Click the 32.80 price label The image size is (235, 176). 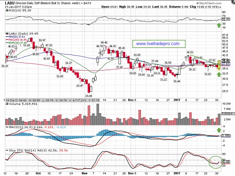[60, 76]
